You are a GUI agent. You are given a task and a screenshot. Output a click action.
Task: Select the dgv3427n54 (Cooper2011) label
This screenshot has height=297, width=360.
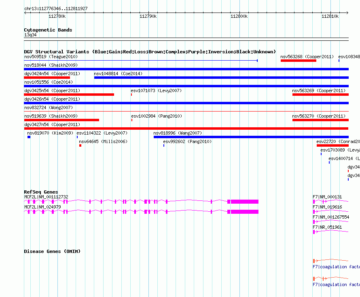coord(52,124)
